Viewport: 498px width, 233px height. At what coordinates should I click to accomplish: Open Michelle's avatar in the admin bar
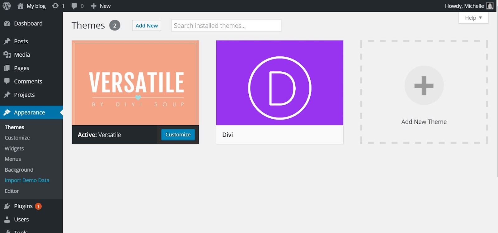(490, 6)
